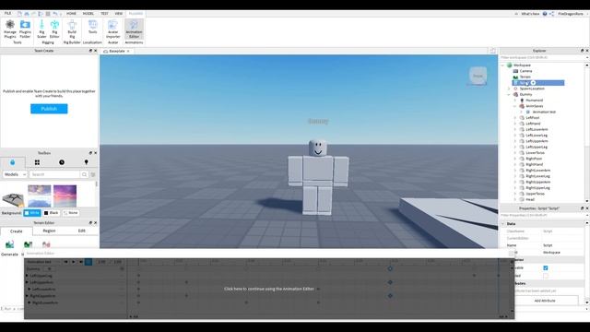The height and width of the screenshot is (332, 590).
Task: Launch the Rig Editor tool
Action: (54, 29)
